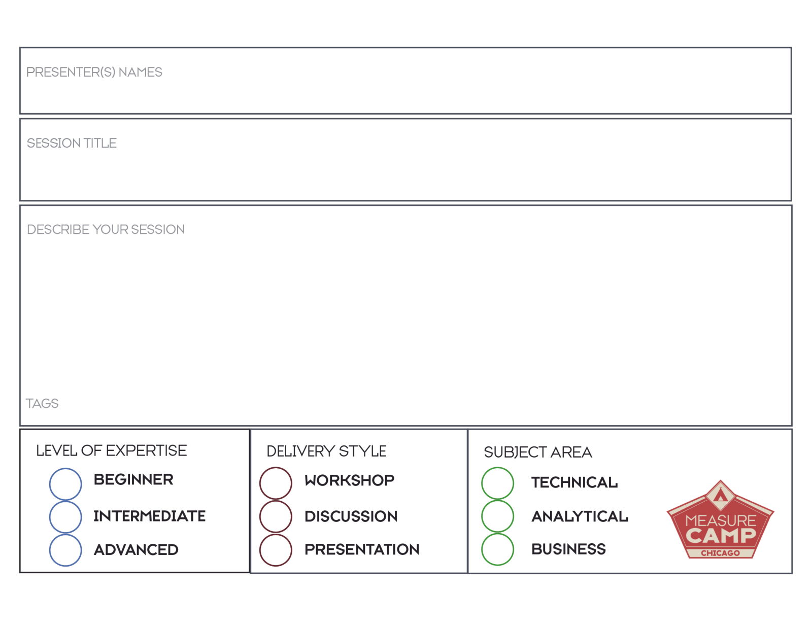Click the Level of Expertise heading
The height and width of the screenshot is (627, 812).
[111, 450]
